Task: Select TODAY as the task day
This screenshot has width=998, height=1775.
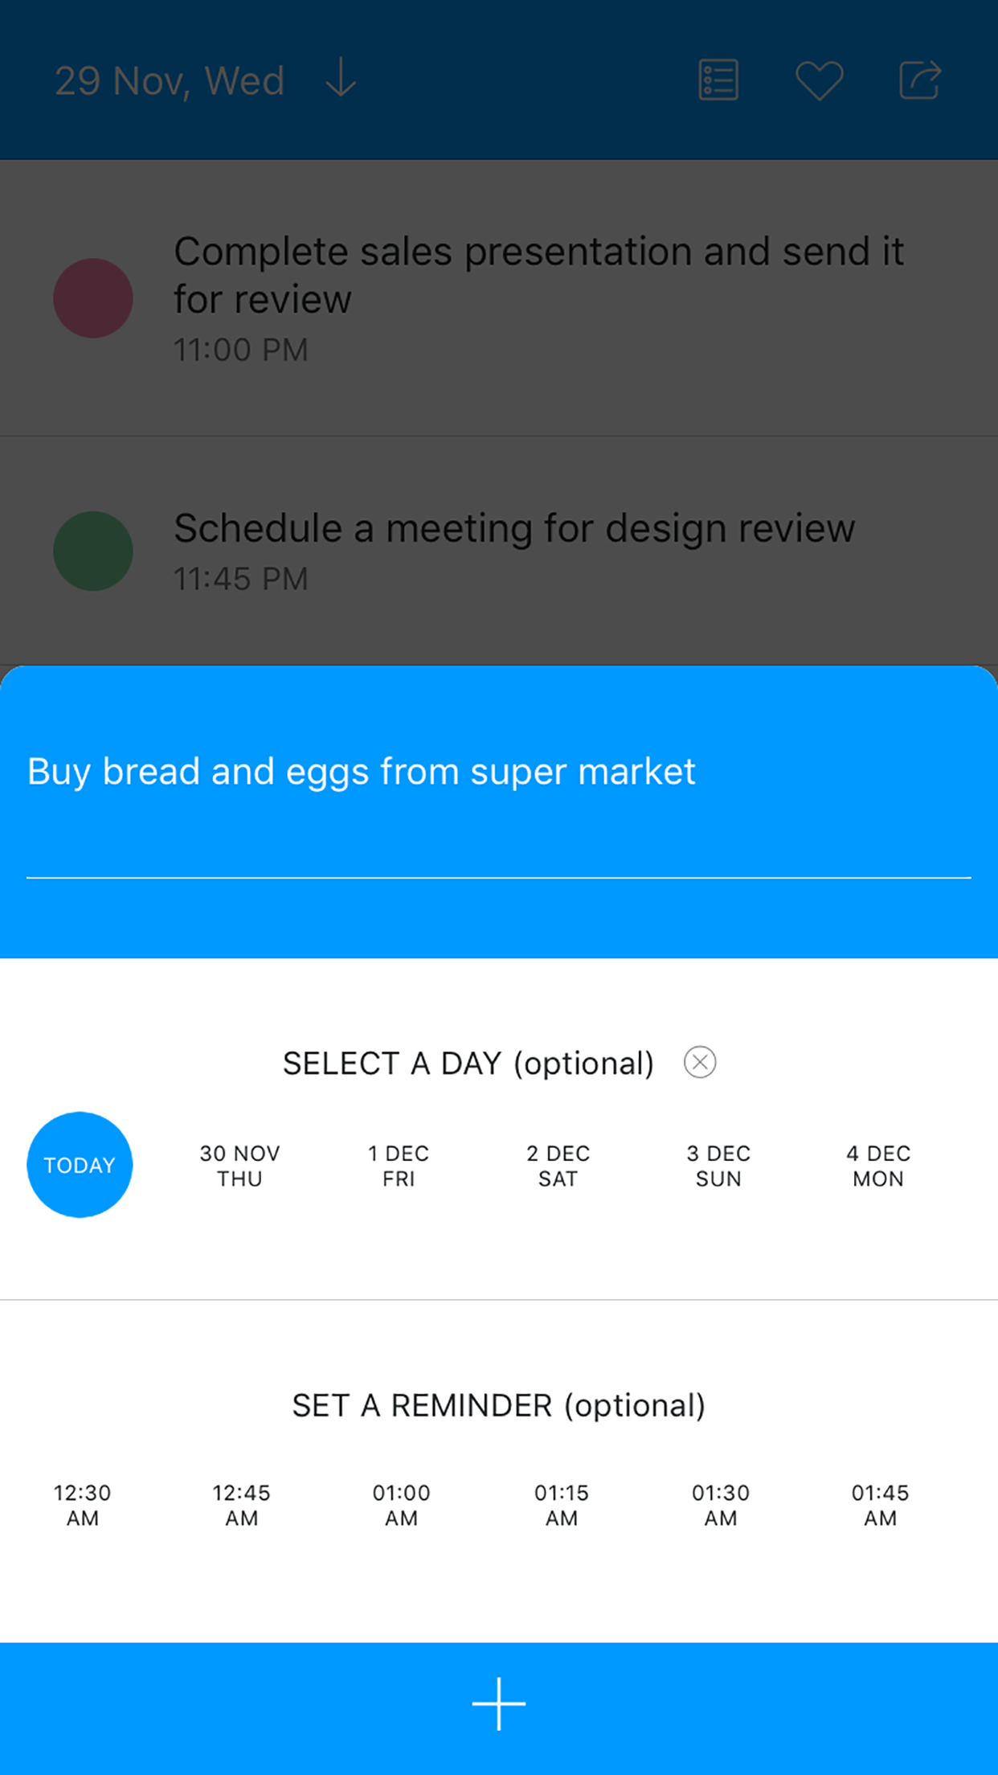Action: [80, 1165]
